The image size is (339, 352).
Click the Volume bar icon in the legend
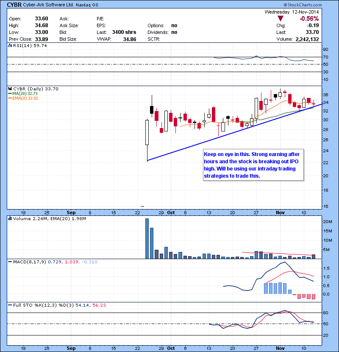point(10,218)
